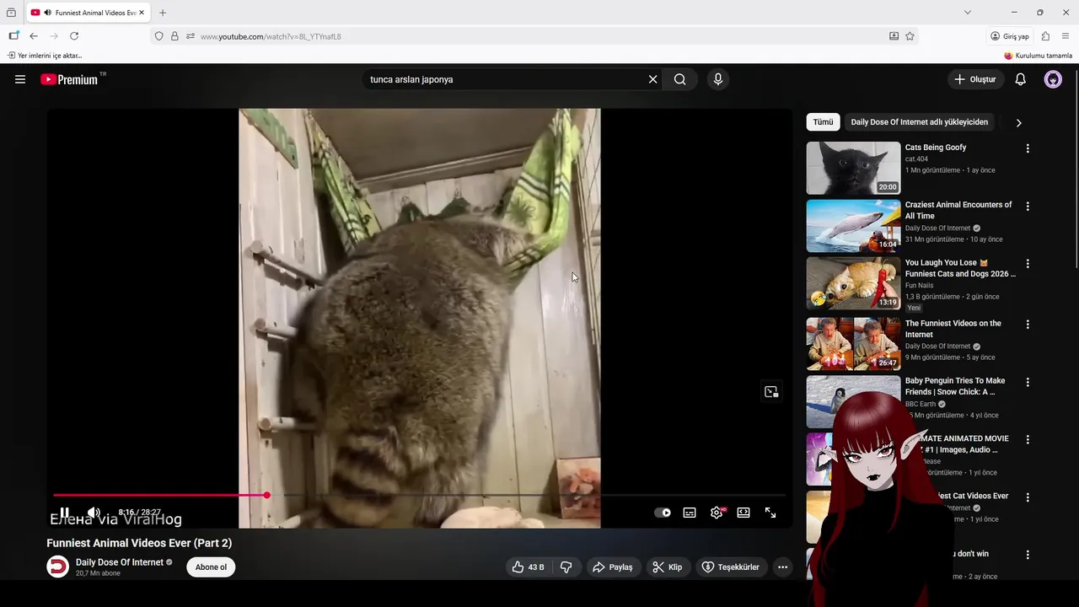Send thanks via Teşekkürler button
This screenshot has height=607, width=1079.
tap(730, 567)
